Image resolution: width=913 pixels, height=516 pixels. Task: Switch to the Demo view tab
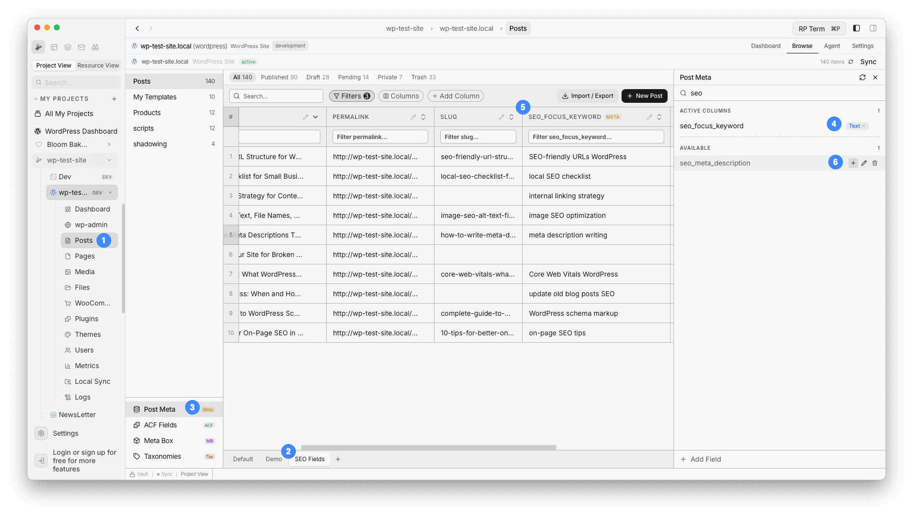click(x=274, y=459)
